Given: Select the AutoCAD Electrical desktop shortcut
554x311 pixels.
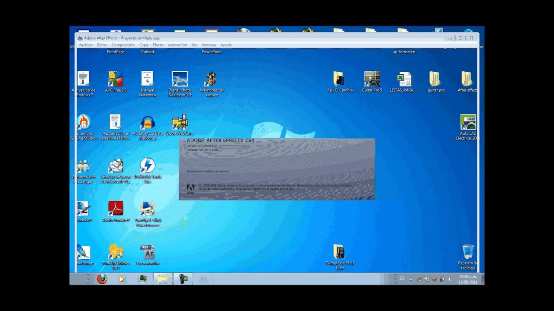Looking at the screenshot, I should pyautogui.click(x=468, y=127).
